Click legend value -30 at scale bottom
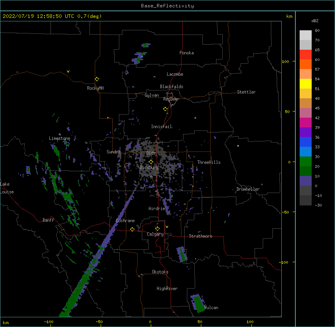The height and width of the screenshot is (327, 335). click(x=318, y=205)
